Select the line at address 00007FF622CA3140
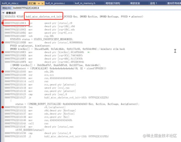 click(x=38, y=120)
